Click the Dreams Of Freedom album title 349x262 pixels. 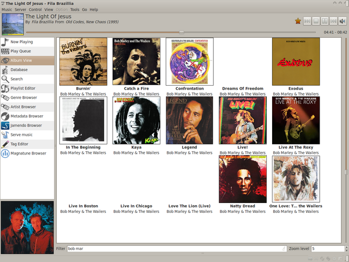243,88
